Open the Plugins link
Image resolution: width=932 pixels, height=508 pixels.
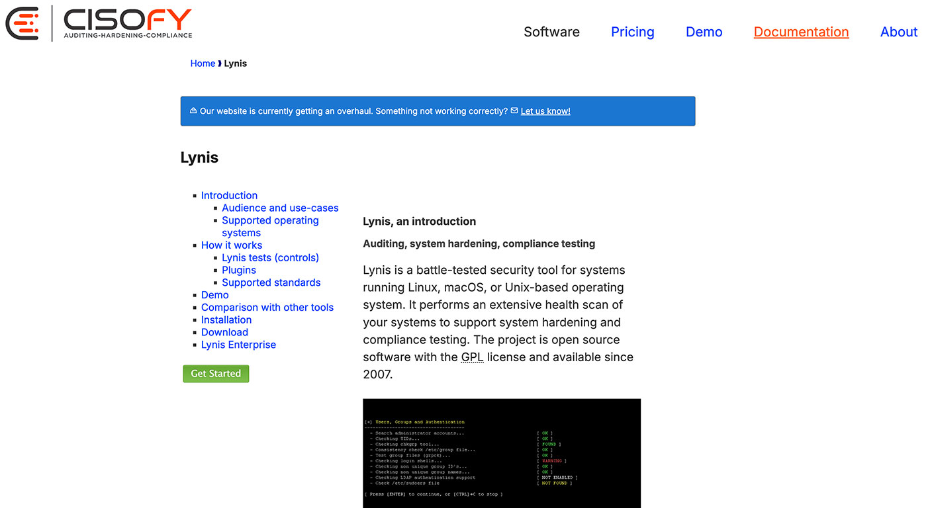click(239, 270)
